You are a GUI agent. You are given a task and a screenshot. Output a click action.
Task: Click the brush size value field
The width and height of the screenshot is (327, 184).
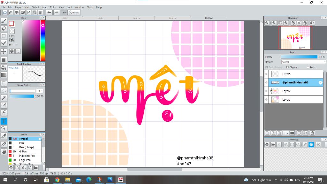(x=40, y=91)
